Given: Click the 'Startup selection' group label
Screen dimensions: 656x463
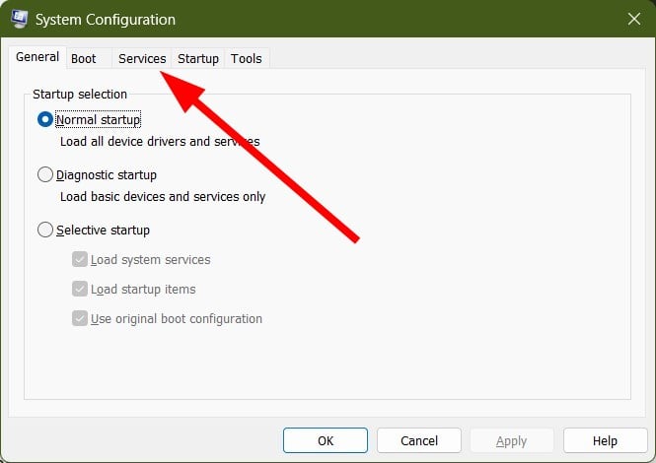Looking at the screenshot, I should (x=80, y=94).
